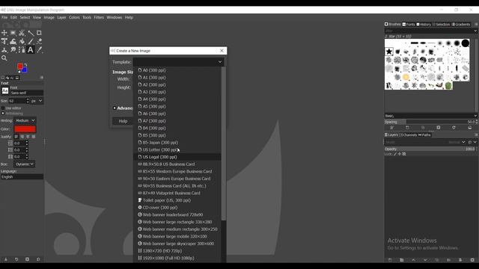This screenshot has width=479, height=269.
Task: Switch to the Gradients tab
Action: click(x=461, y=25)
